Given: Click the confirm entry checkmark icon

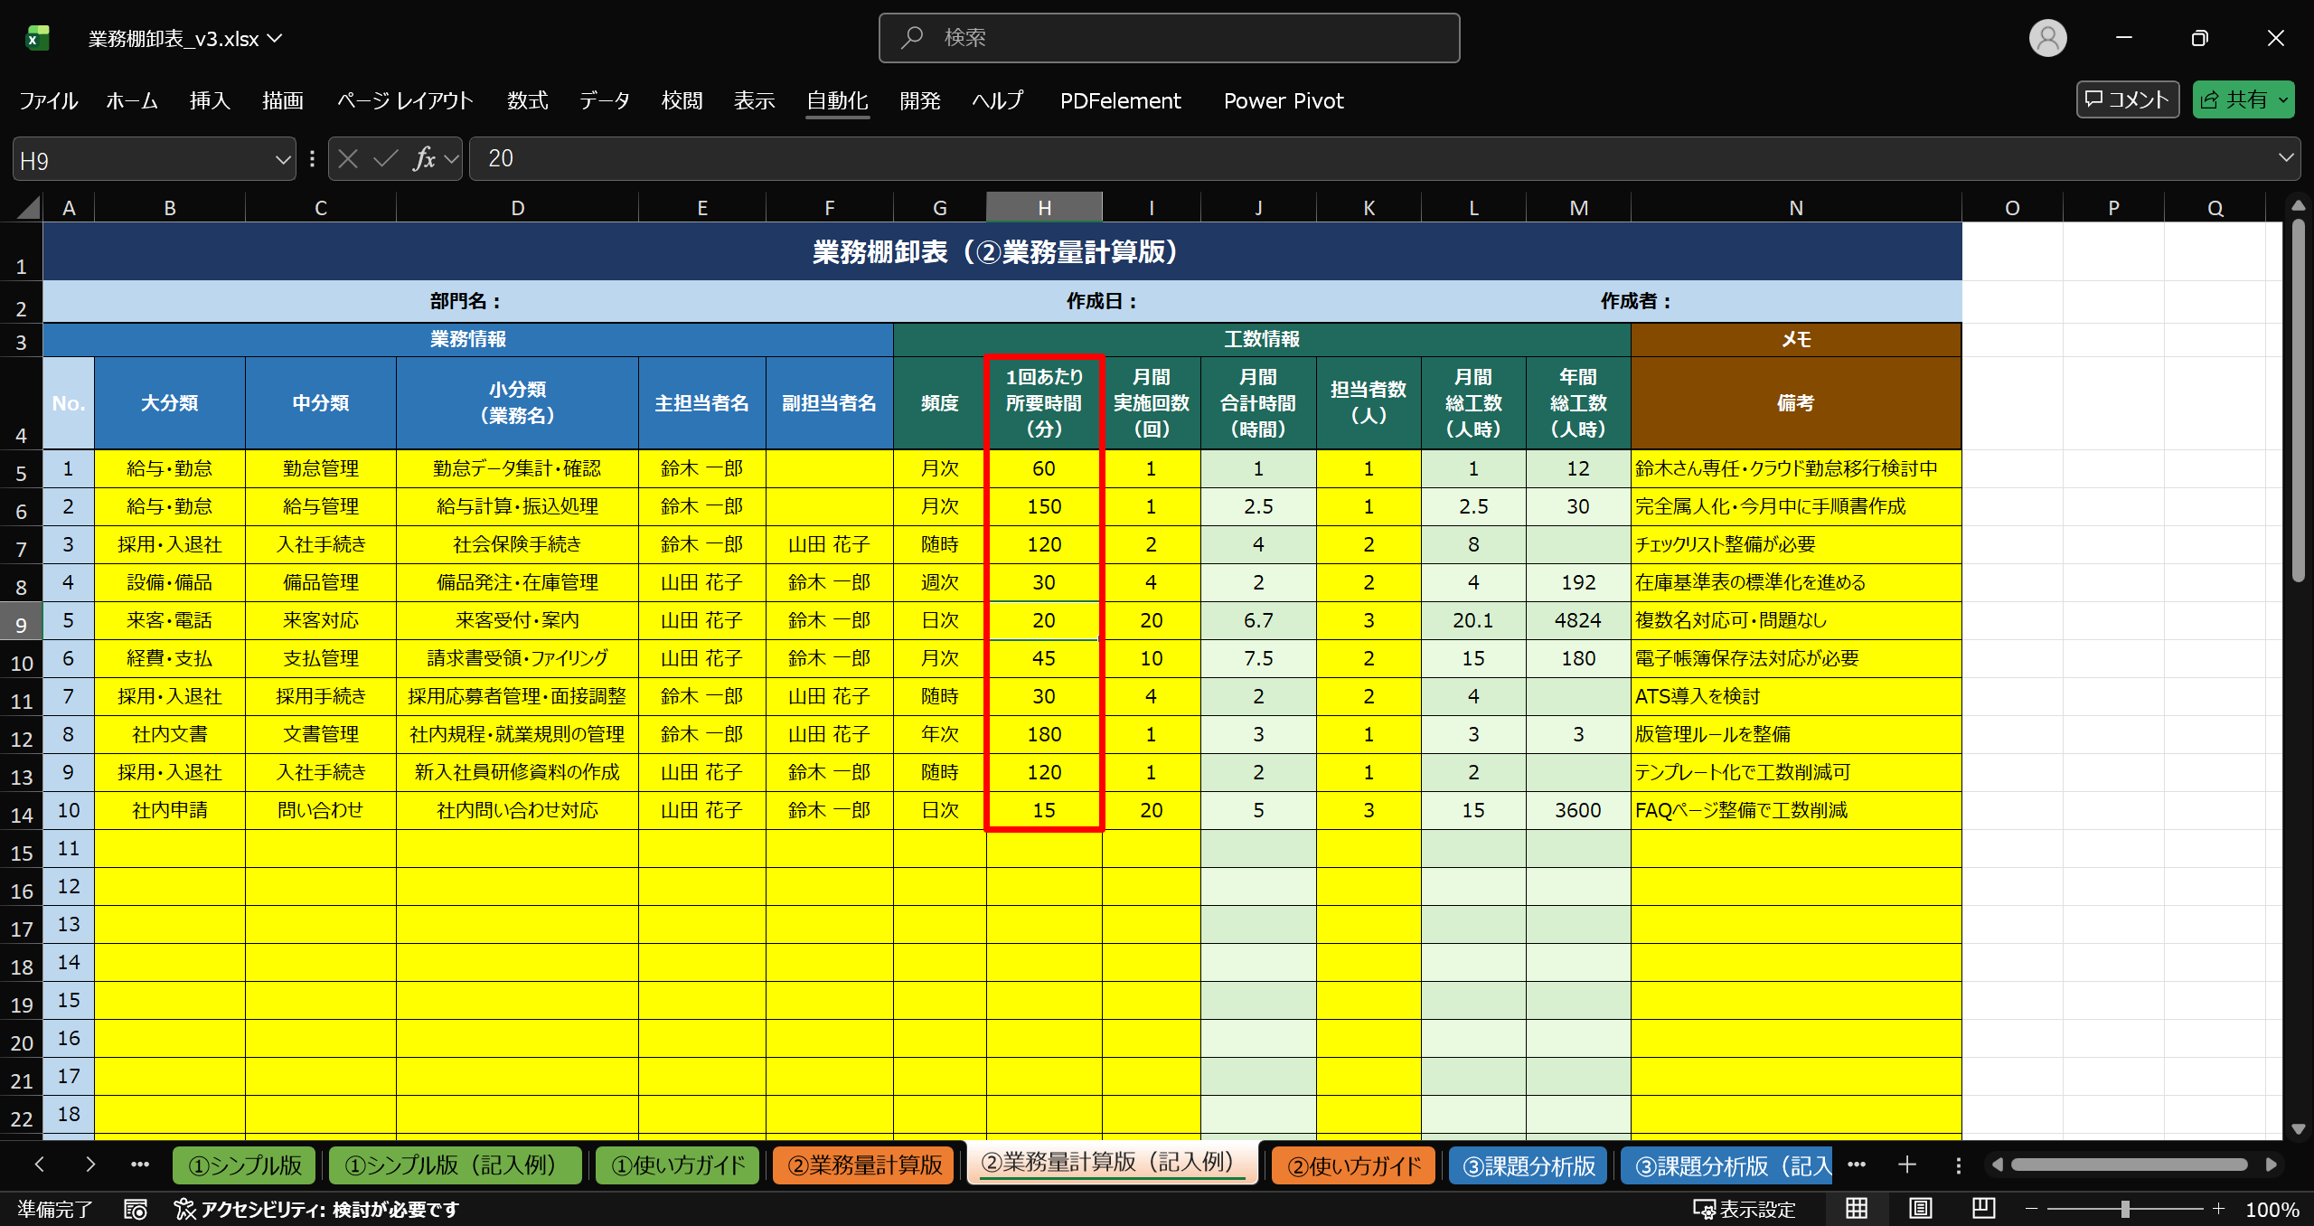Looking at the screenshot, I should coord(385,159).
